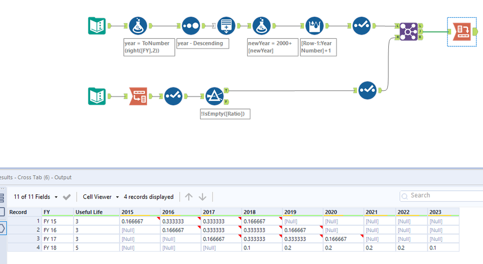The height and width of the screenshot is (264, 483).
Task: Select Useful Life cell with value 5
Action: point(96,248)
